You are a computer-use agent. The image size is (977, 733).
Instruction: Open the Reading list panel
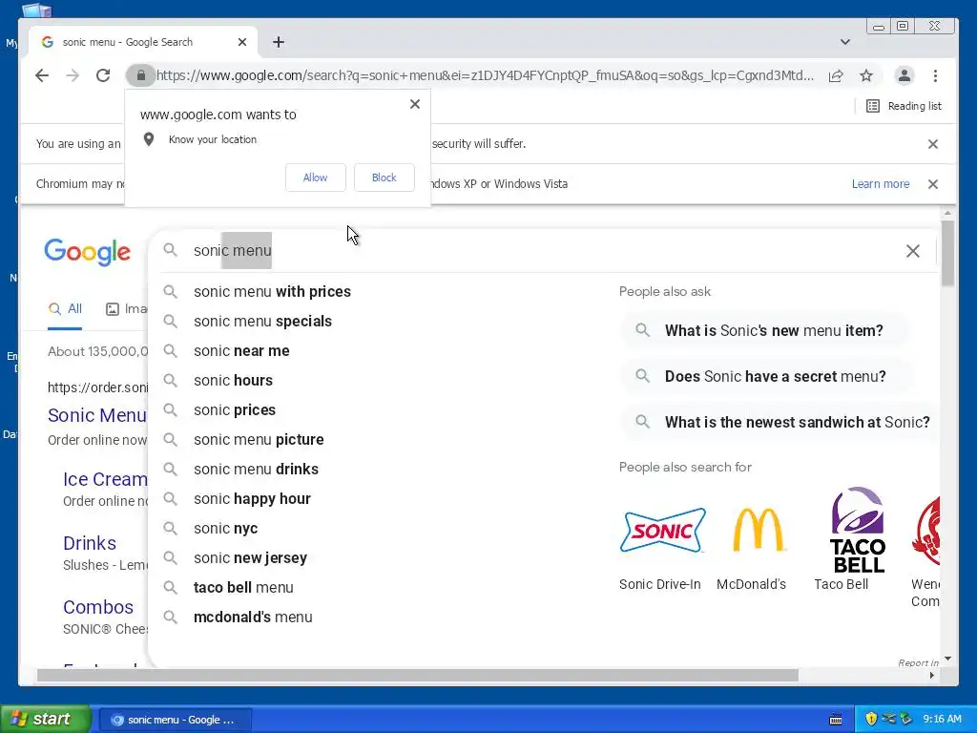(904, 106)
